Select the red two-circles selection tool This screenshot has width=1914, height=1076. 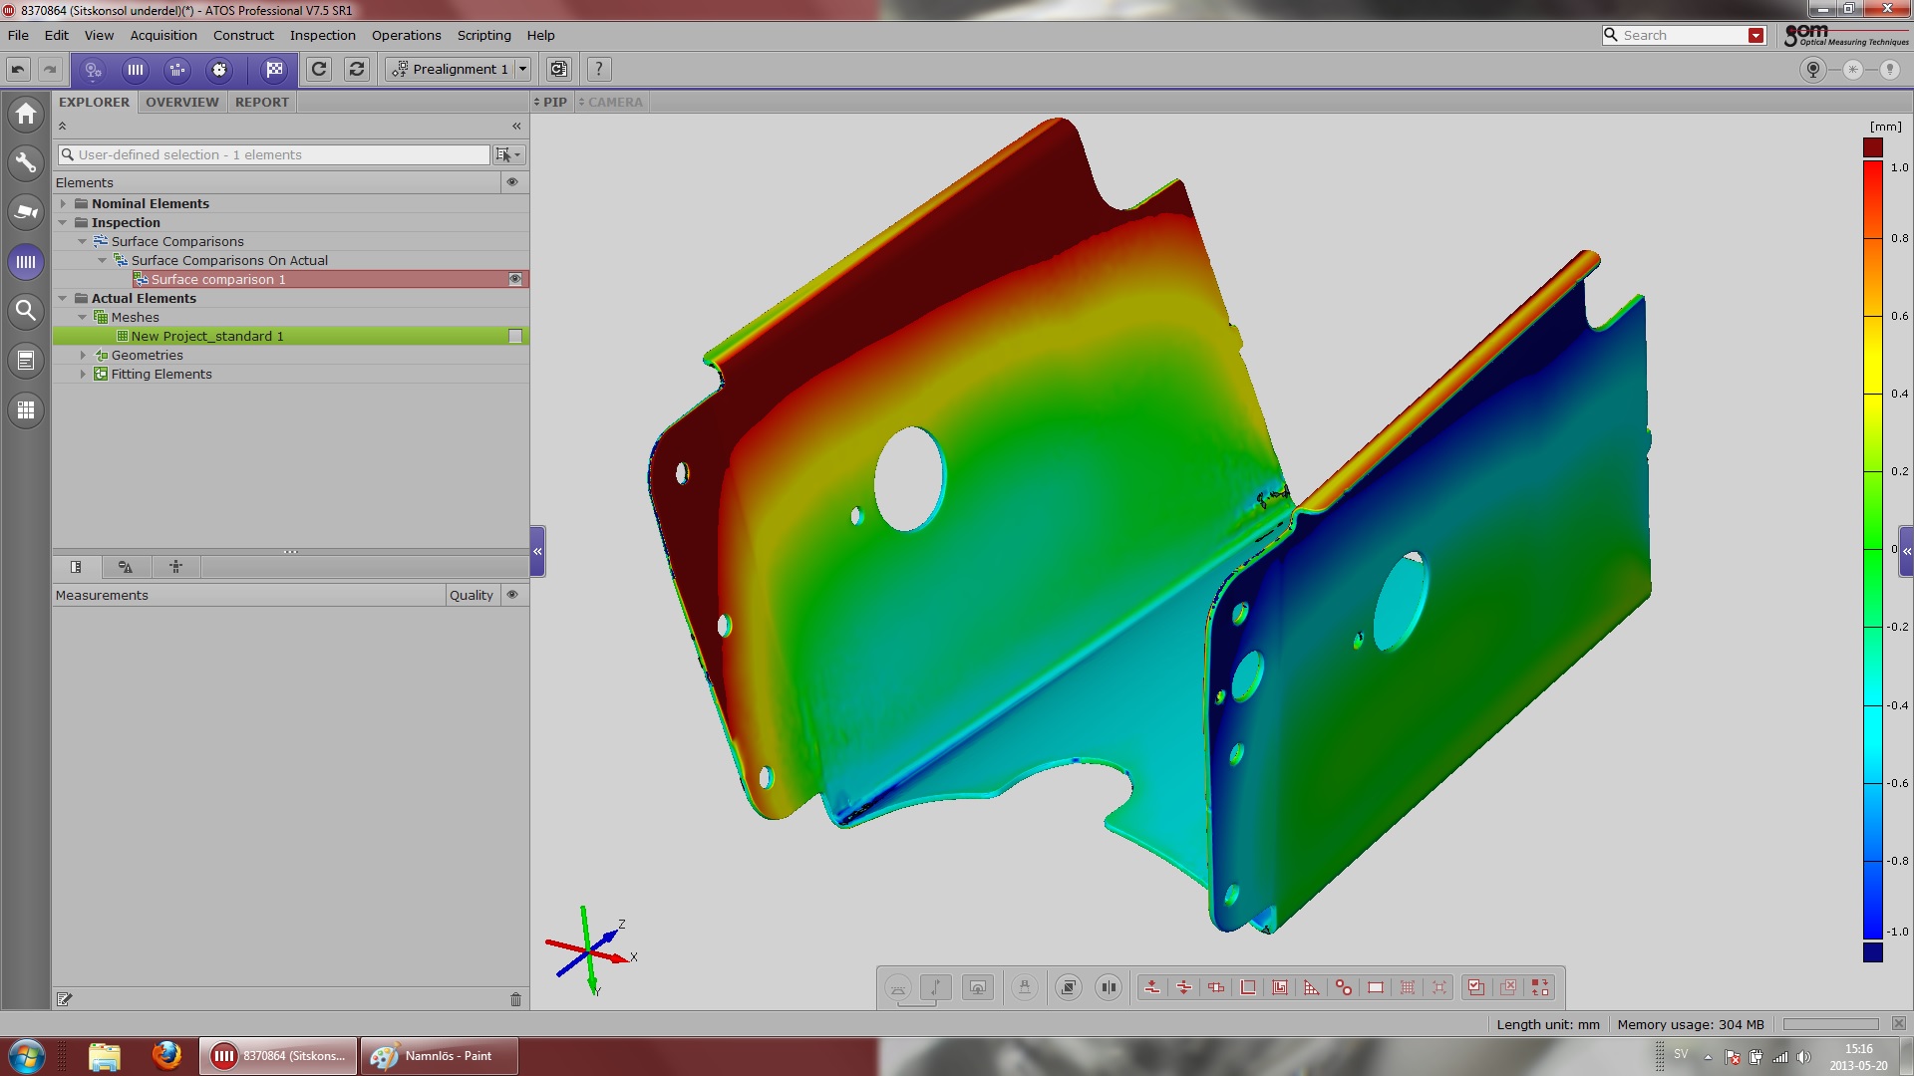[x=1344, y=987]
